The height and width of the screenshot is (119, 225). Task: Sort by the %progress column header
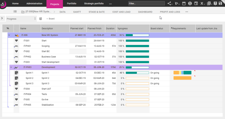(x=133, y=28)
